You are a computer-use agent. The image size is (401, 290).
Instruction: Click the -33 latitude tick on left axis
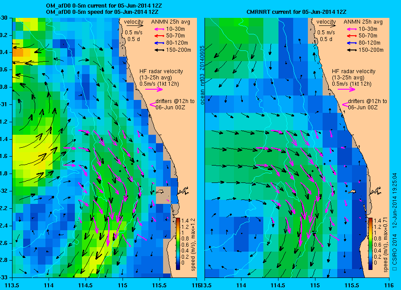(x=4, y=278)
